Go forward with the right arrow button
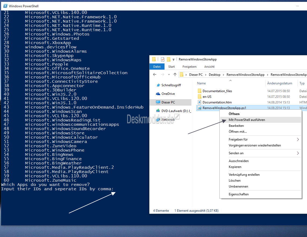Image resolution: width=307 pixels, height=237 pixels. [163, 74]
